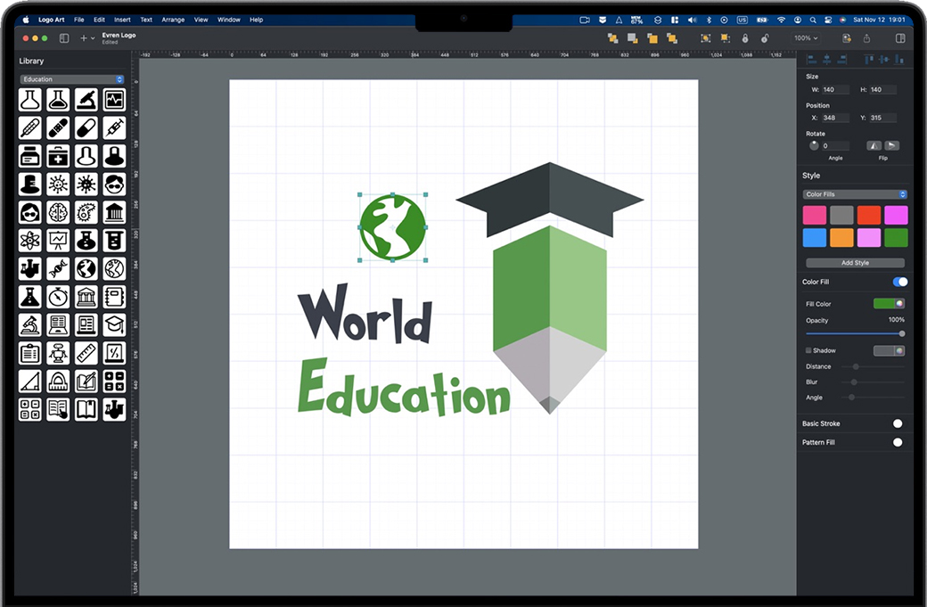Image resolution: width=927 pixels, height=607 pixels.
Task: Select the World text on canvas
Action: 365,315
